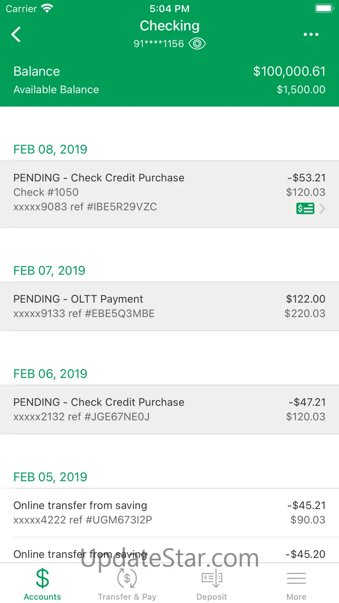Tap the Wi-Fi status icon
The width and height of the screenshot is (339, 603).
[47, 8]
